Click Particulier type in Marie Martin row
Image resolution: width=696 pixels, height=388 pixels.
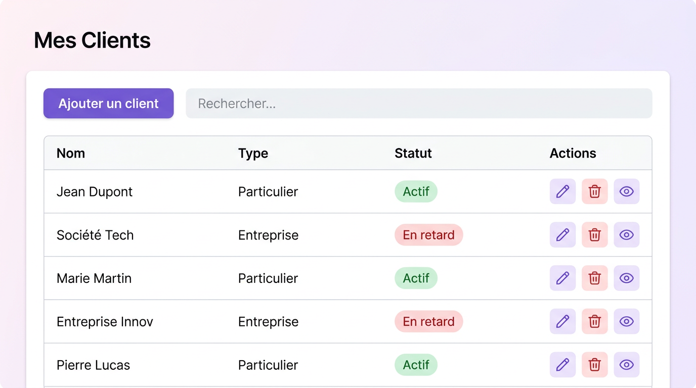pyautogui.click(x=268, y=278)
